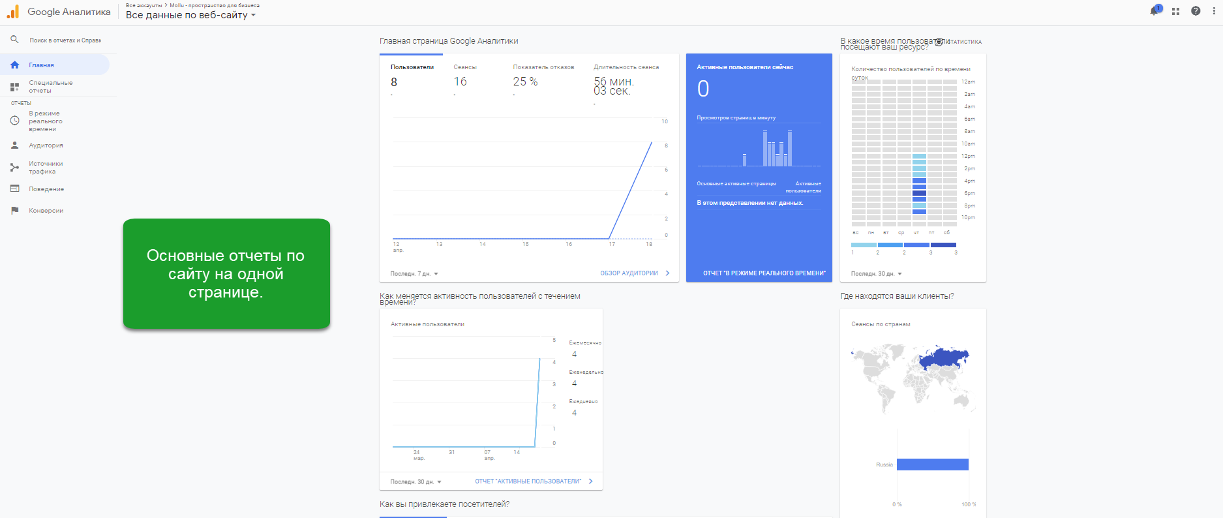Image resolution: width=1223 pixels, height=518 pixels.
Task: Click the Russia bar in Сеансы по странам
Action: pyautogui.click(x=933, y=465)
